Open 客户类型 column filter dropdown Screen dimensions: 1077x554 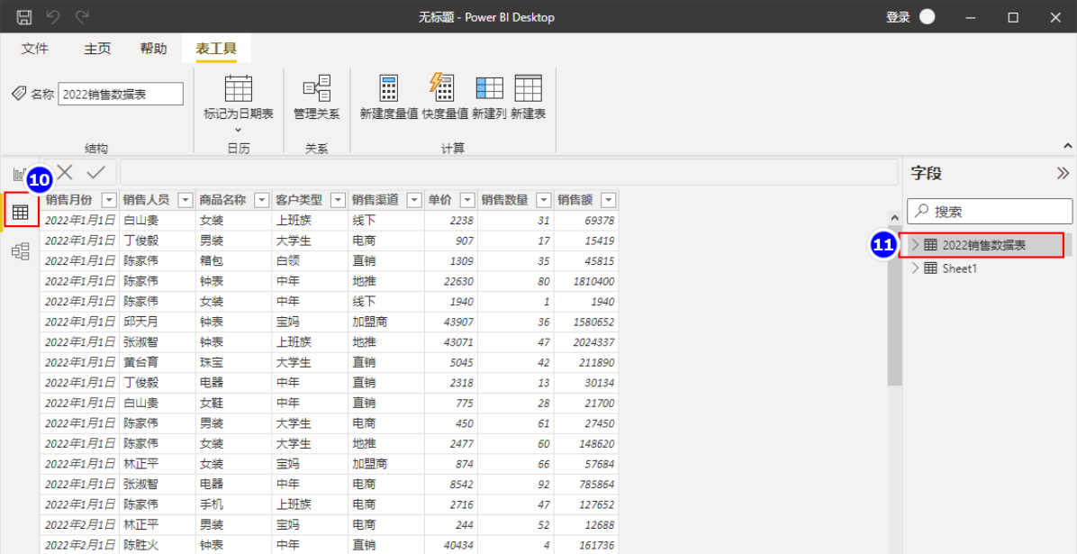point(338,200)
